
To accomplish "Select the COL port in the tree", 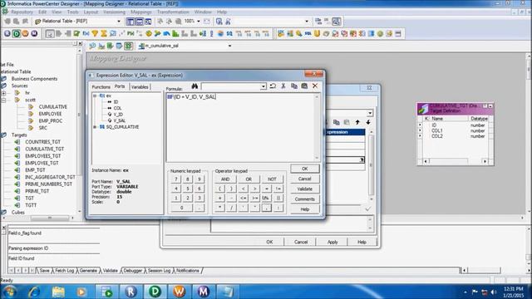I will click(117, 108).
